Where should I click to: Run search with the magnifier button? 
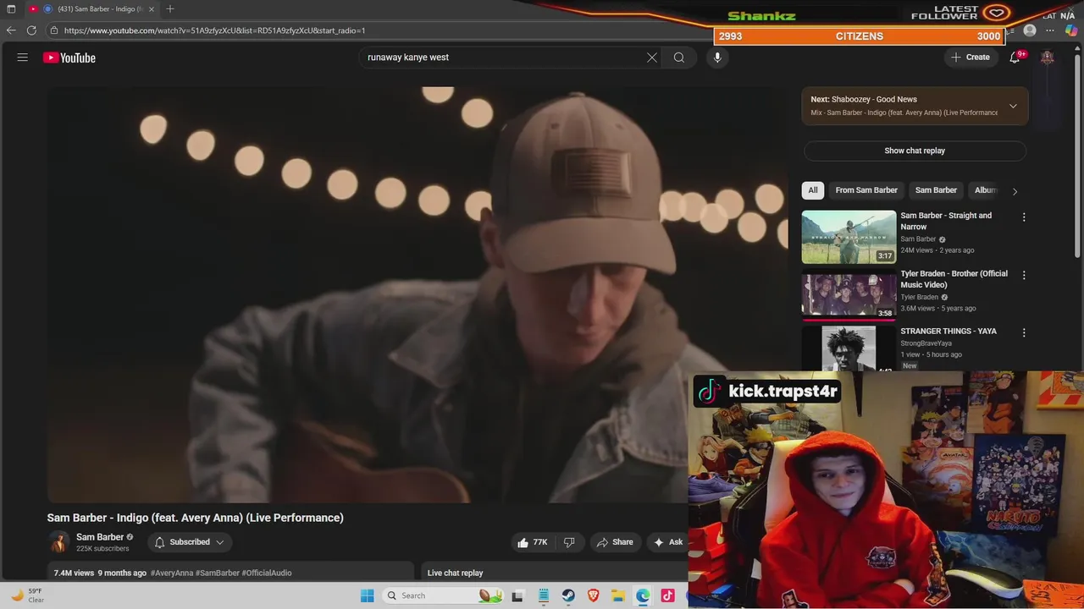click(x=679, y=58)
